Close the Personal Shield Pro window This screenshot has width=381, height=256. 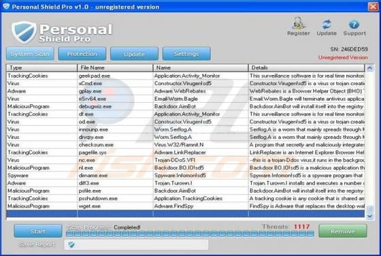(373, 7)
